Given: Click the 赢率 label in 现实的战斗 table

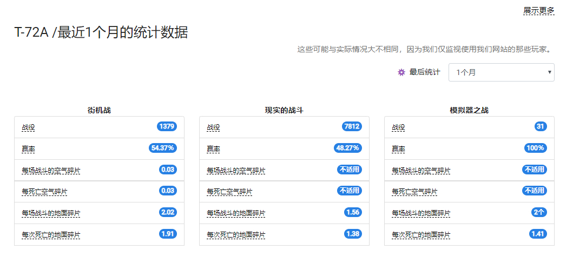Looking at the screenshot, I should 214,149.
